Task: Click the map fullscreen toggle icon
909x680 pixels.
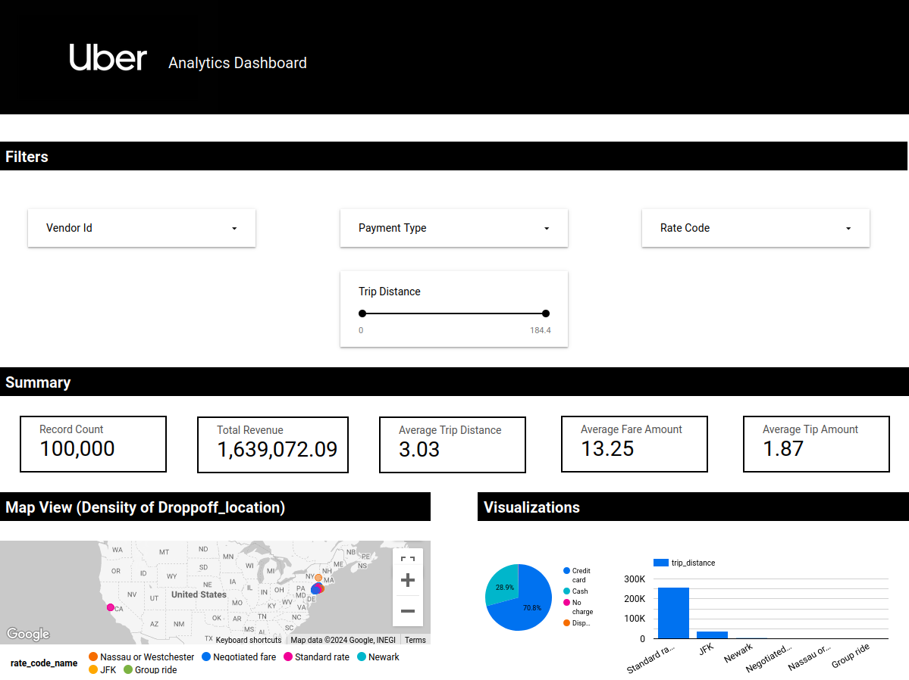Action: click(407, 558)
